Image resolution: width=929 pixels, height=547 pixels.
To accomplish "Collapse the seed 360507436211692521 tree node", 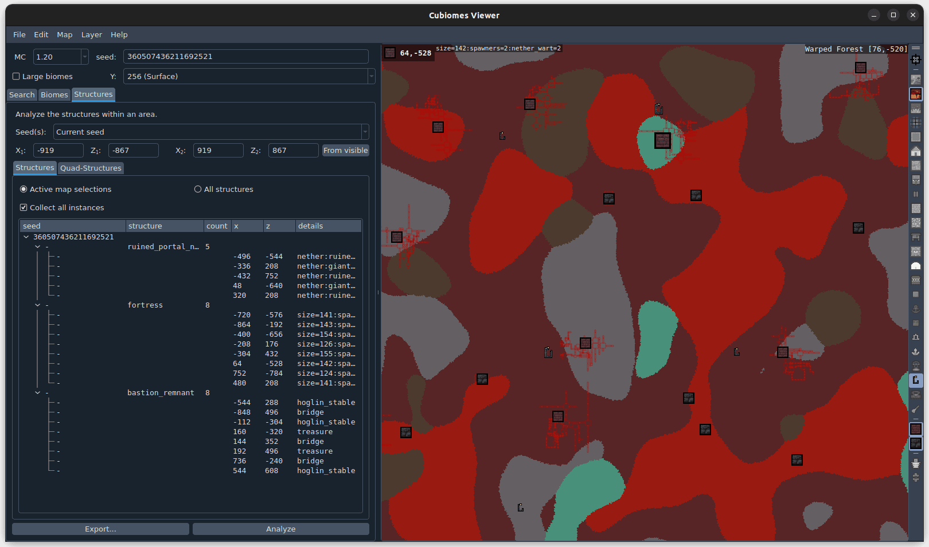I will pos(26,237).
